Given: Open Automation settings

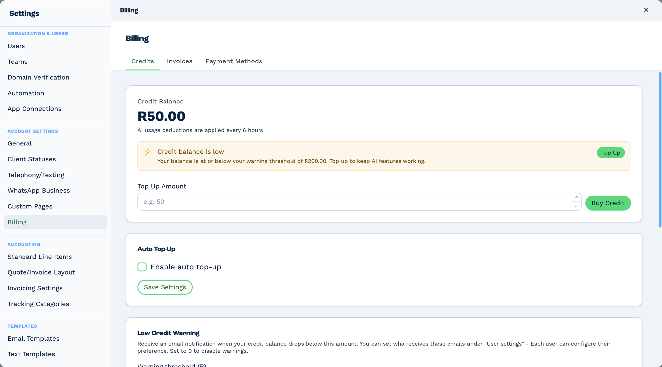Looking at the screenshot, I should (x=55, y=93).
